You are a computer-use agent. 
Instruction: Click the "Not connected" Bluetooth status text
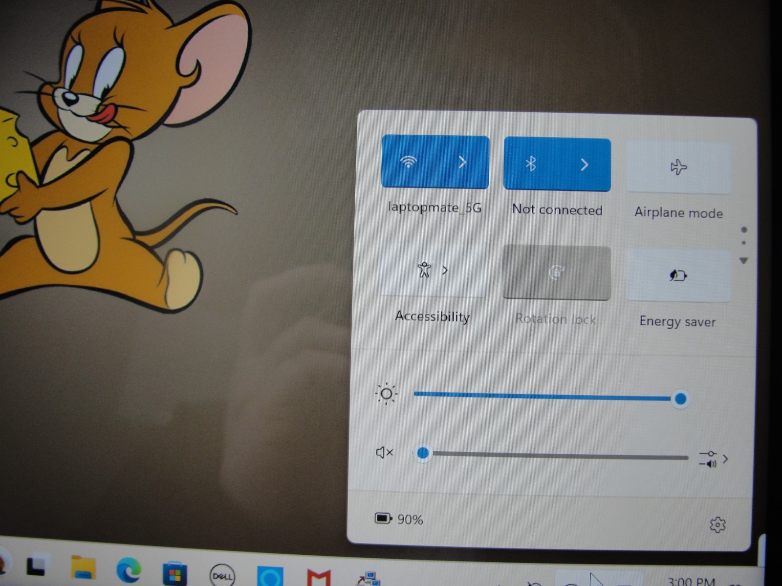click(557, 209)
